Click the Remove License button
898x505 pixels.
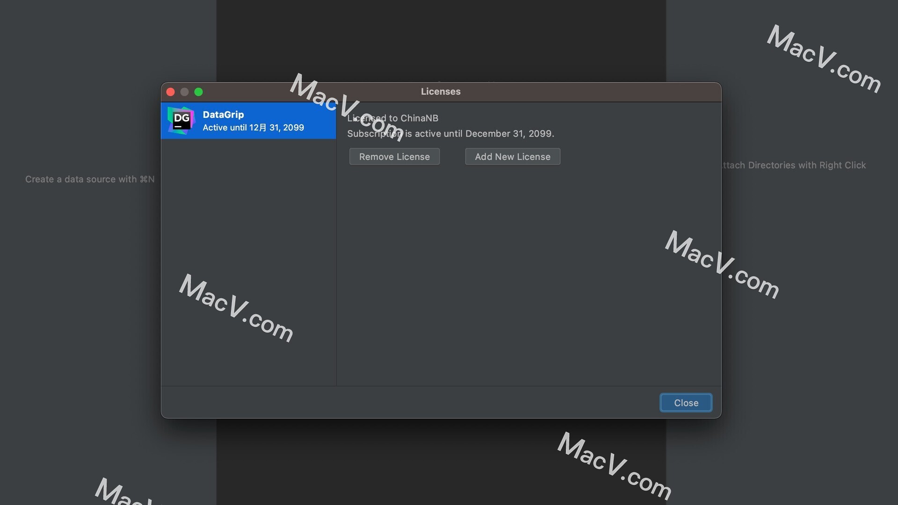[394, 156]
